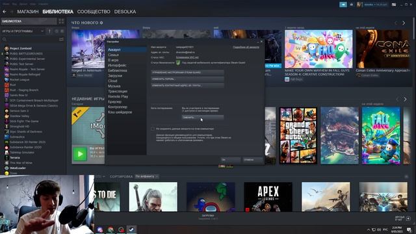Open account details link in settings
The image size is (416, 234).
tap(246, 47)
